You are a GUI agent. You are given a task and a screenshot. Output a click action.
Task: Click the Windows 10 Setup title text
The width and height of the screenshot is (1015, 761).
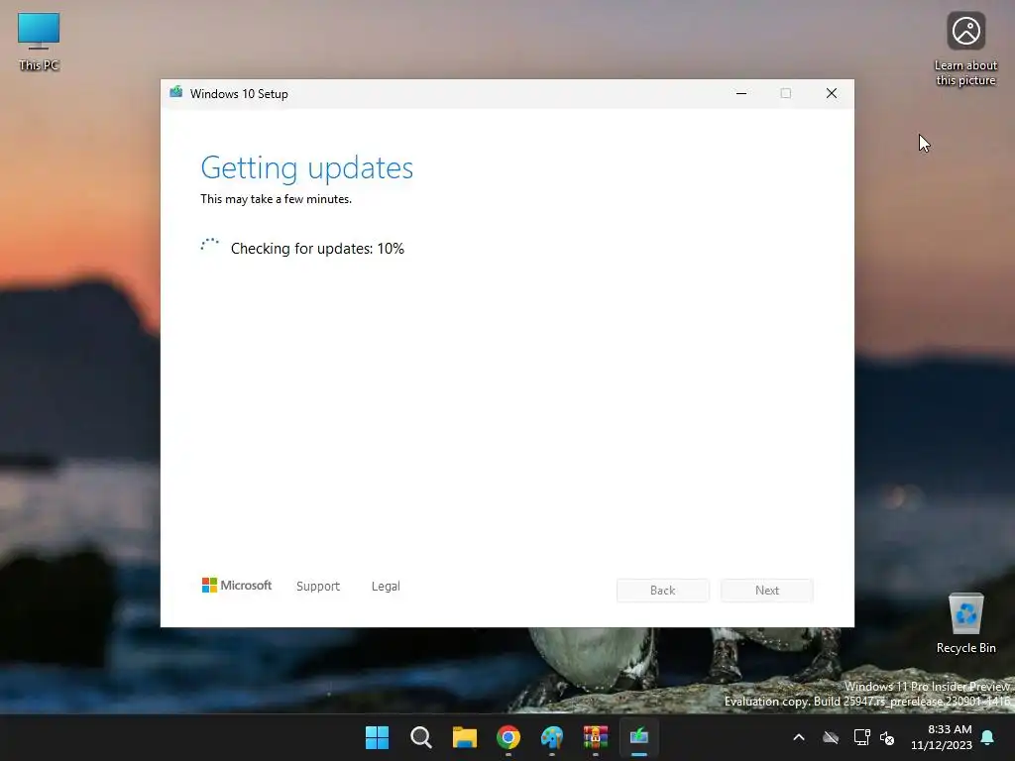(x=239, y=94)
